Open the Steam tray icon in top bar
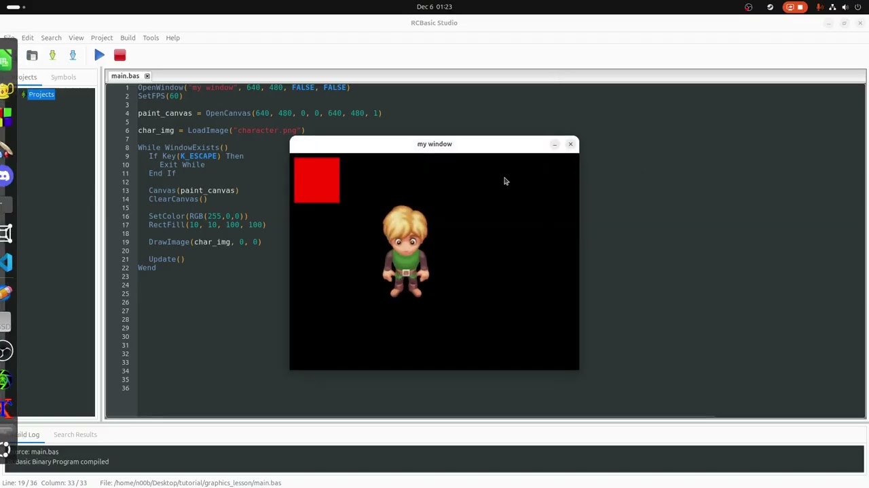This screenshot has width=869, height=488. [770, 7]
